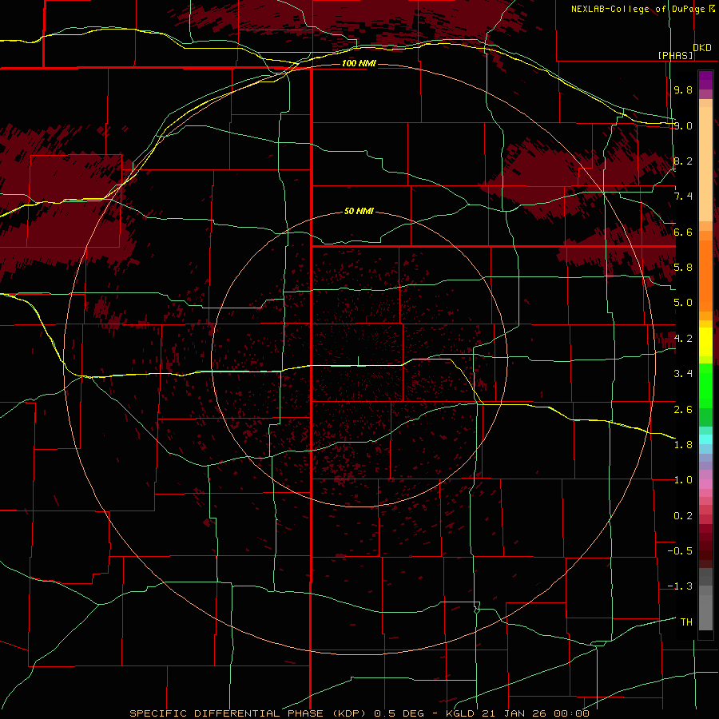The image size is (719, 719).
Task: Select the 1.0 scale value
Action: coord(683,480)
